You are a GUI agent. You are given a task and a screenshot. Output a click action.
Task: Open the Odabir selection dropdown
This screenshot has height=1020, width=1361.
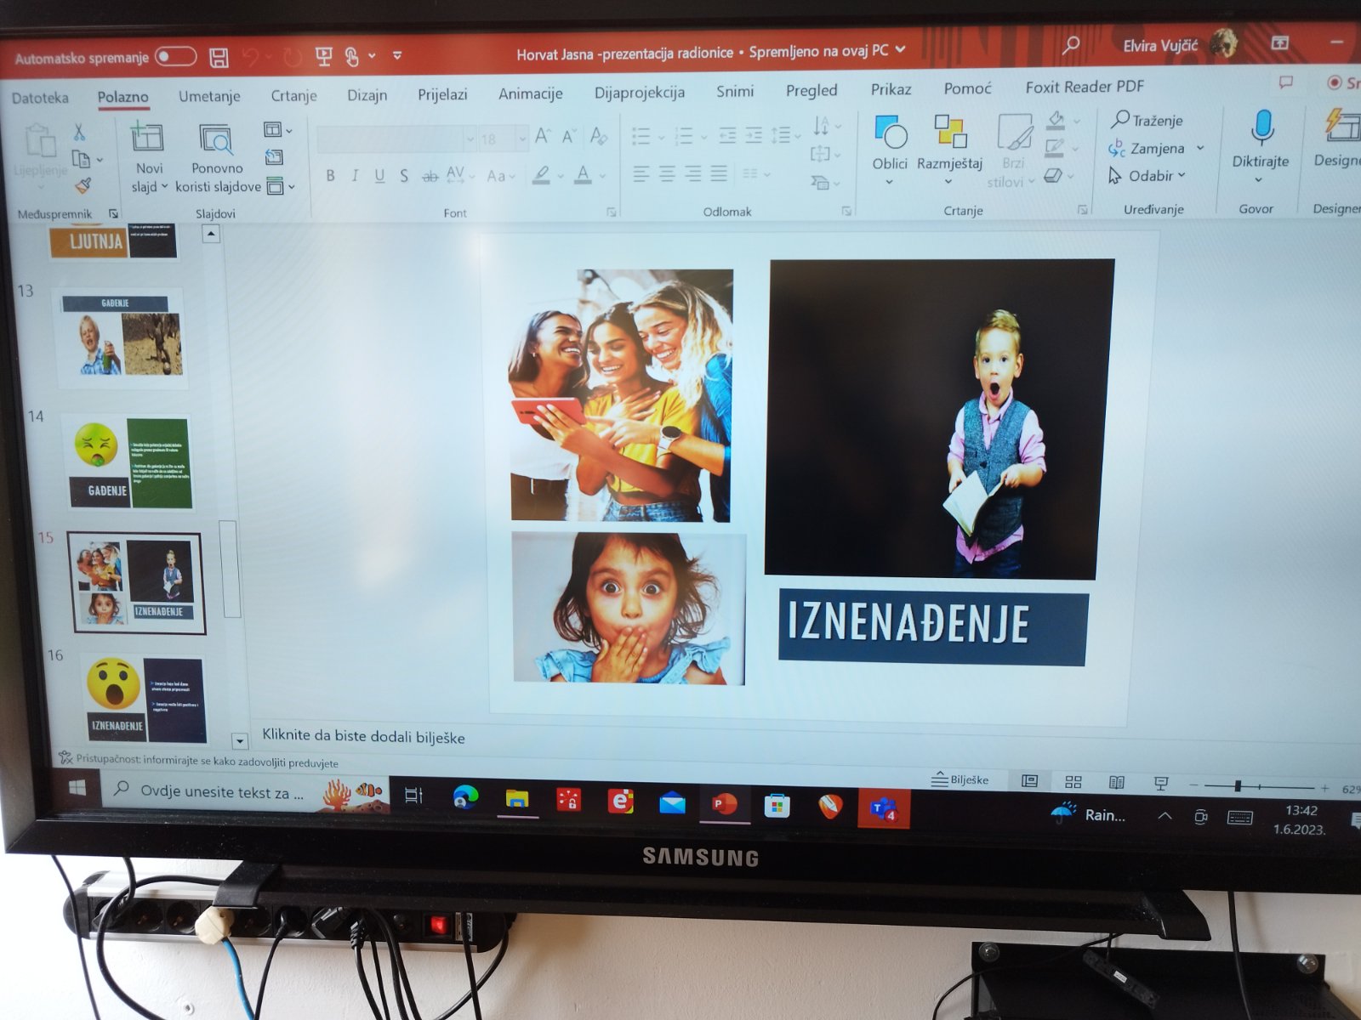1147,175
